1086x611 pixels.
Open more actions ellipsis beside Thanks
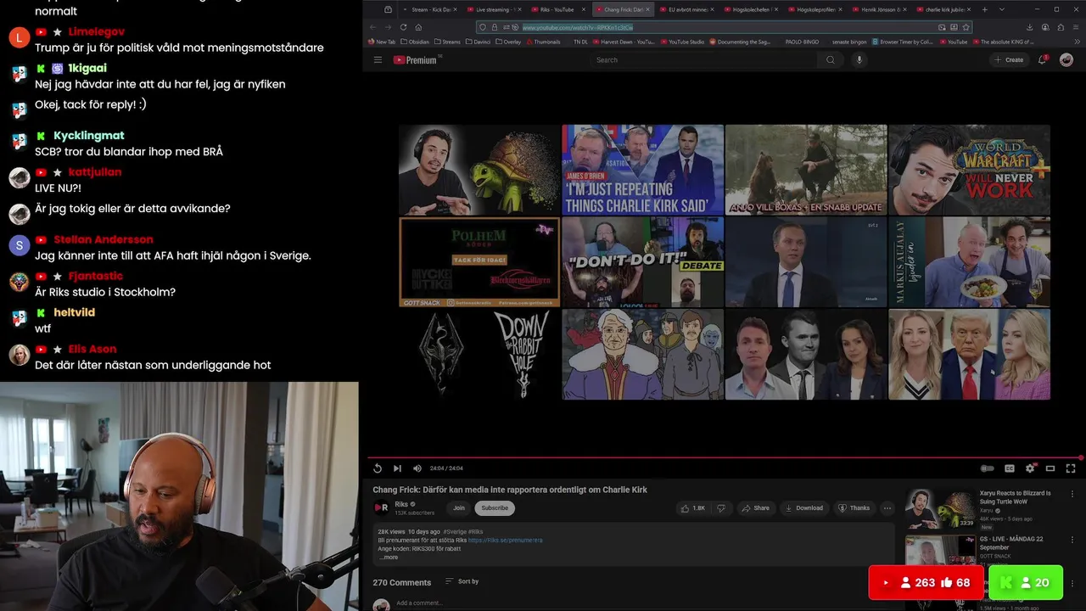click(887, 508)
